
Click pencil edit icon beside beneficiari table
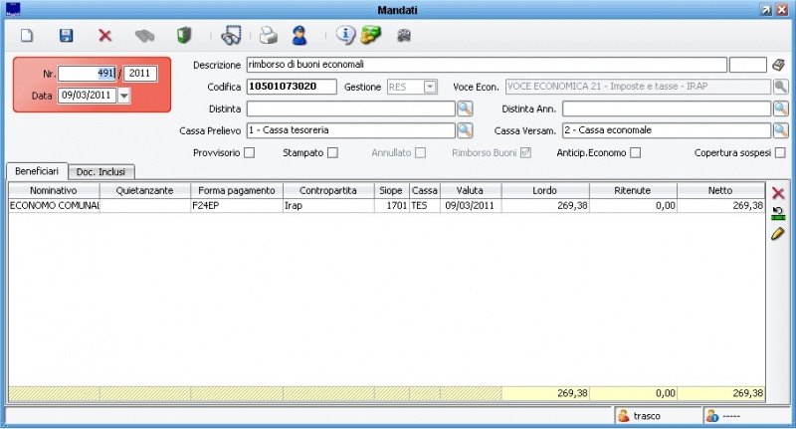(778, 234)
